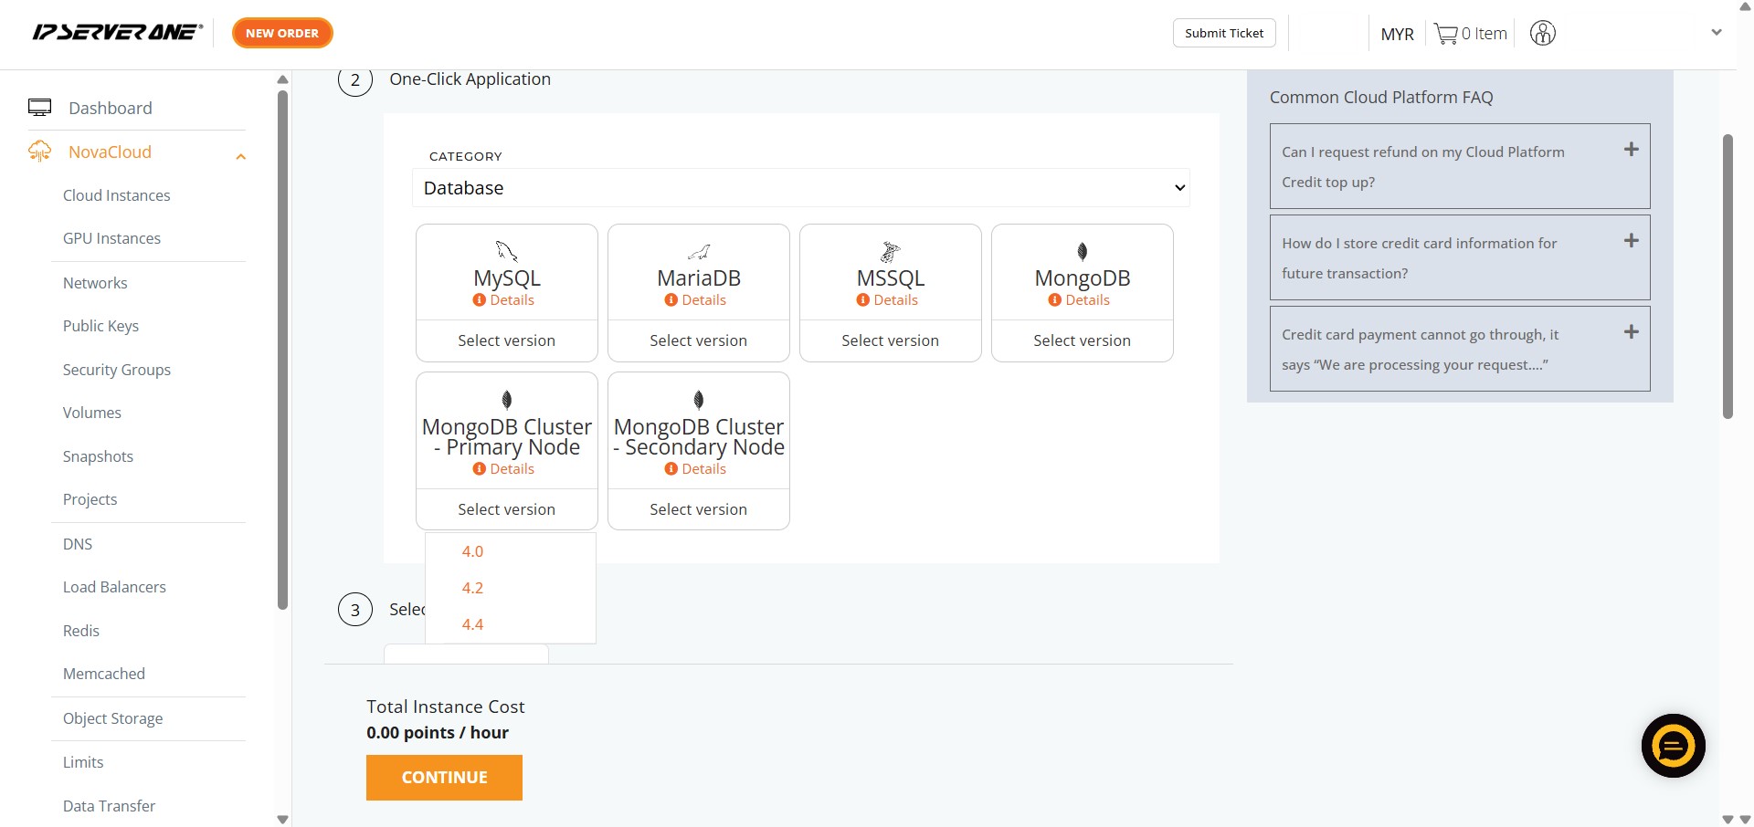Open the user account profile icon
The image size is (1754, 827).
point(1542,34)
